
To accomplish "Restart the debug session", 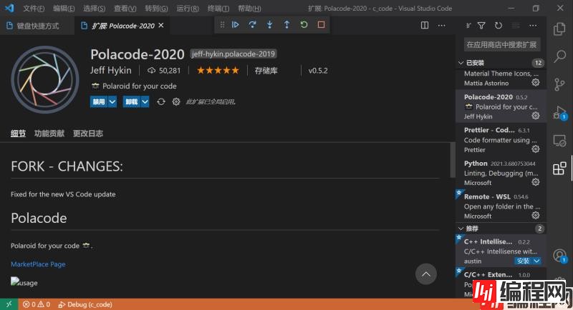I will click(x=304, y=24).
